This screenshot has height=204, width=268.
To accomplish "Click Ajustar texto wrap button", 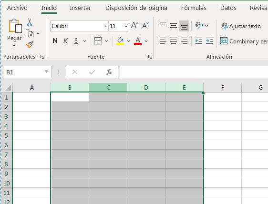I will [241, 26].
